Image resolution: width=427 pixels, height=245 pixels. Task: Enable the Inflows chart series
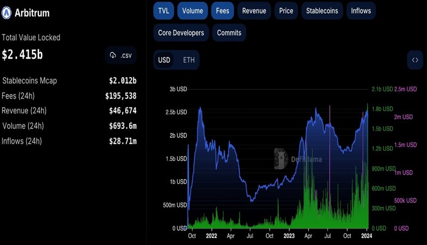361,11
